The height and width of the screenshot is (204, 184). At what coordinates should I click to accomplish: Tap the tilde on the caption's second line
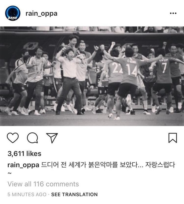coord(9,173)
